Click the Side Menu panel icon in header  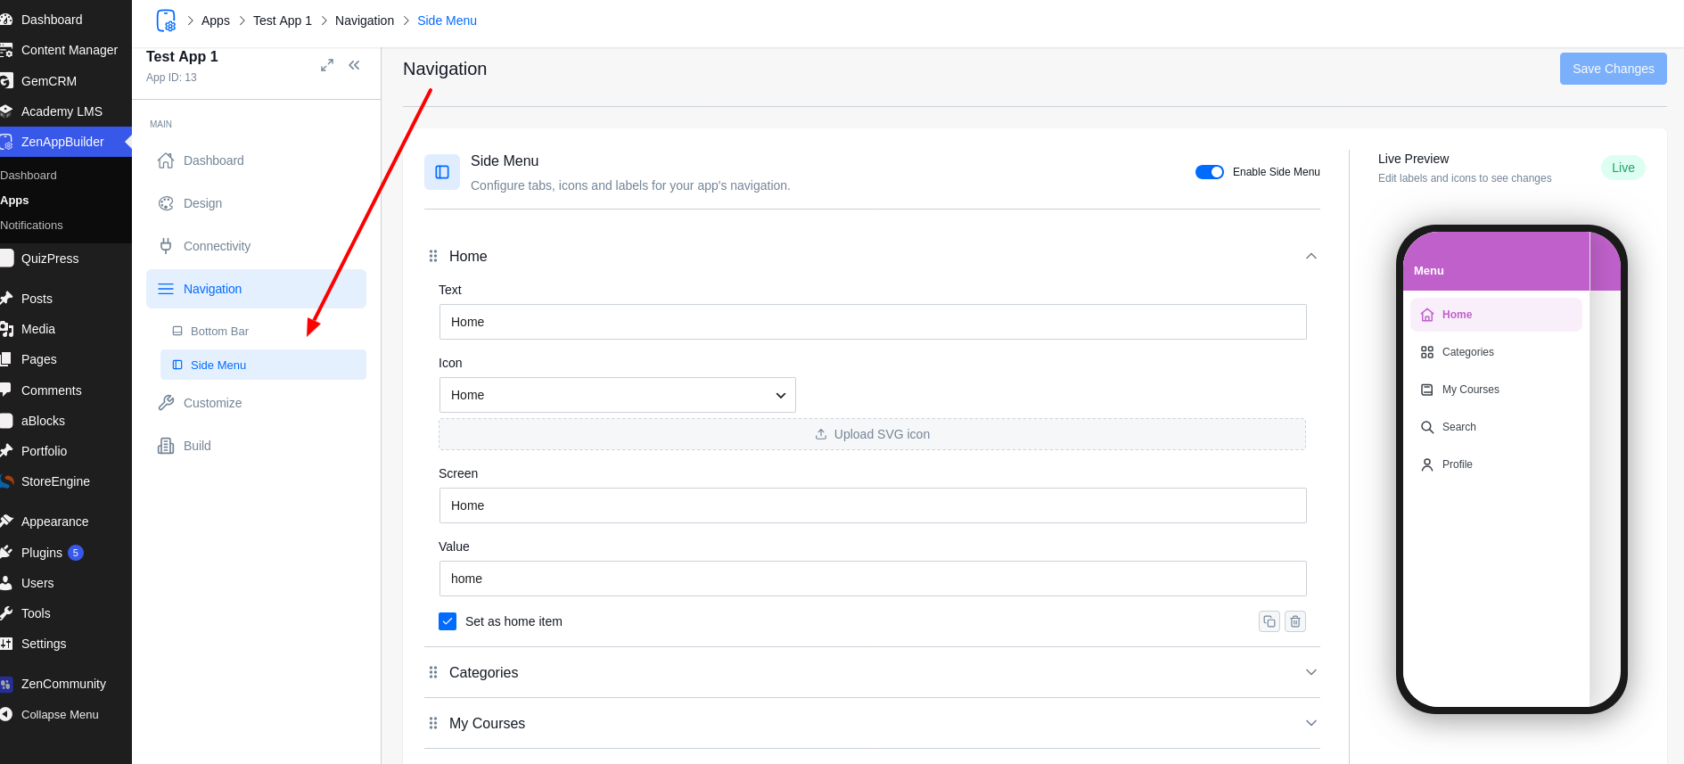(442, 172)
